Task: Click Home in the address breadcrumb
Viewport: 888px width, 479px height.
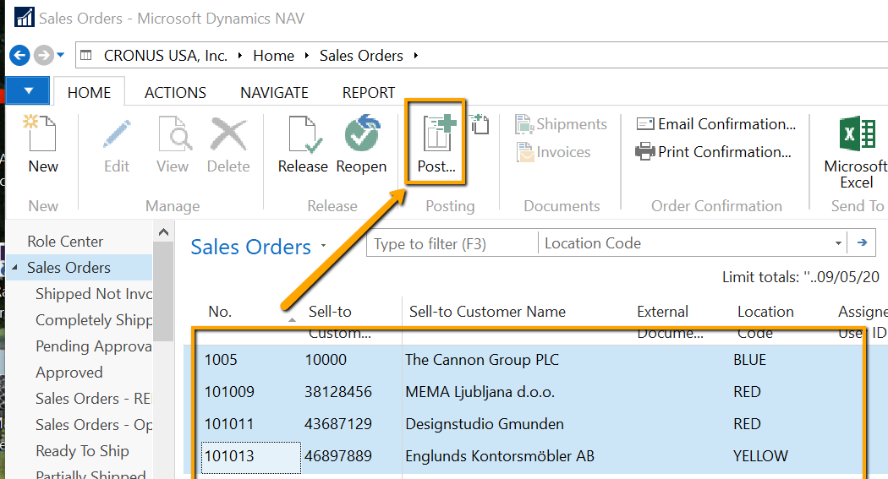Action: click(x=273, y=56)
